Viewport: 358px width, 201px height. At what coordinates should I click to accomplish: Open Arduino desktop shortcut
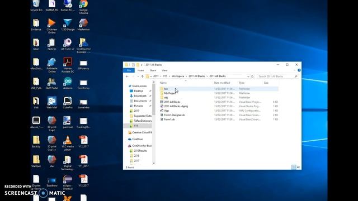click(x=68, y=83)
